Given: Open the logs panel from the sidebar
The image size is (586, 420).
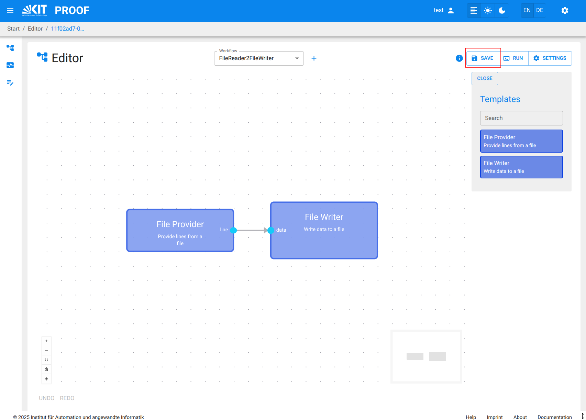Looking at the screenshot, I should point(10,83).
